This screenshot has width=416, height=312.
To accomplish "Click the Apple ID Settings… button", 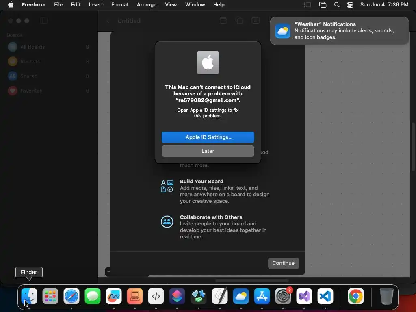I will click(208, 137).
